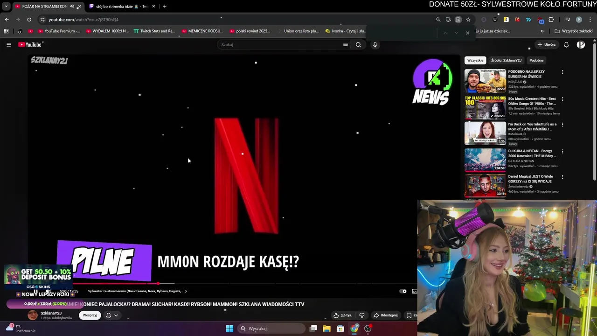Open the YouTube account avatar menu
Screen dimensions: 597x336
(581, 45)
